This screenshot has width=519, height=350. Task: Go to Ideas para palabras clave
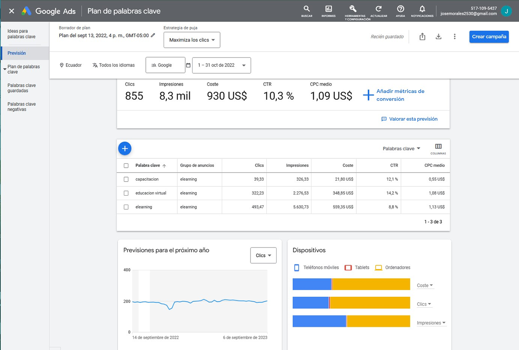[x=22, y=34]
